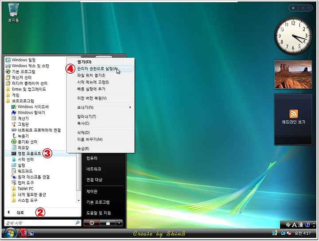Click the search magnifier icon
The image size is (319, 241).
coord(78,223)
